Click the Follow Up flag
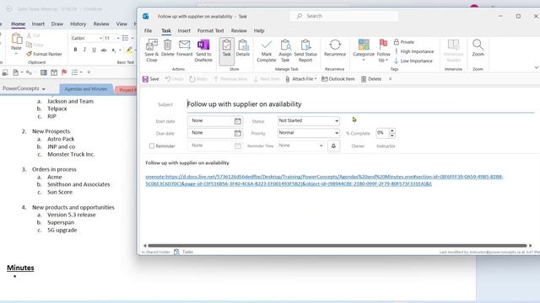 point(383,50)
